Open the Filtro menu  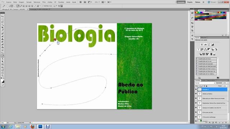pos(44,2)
